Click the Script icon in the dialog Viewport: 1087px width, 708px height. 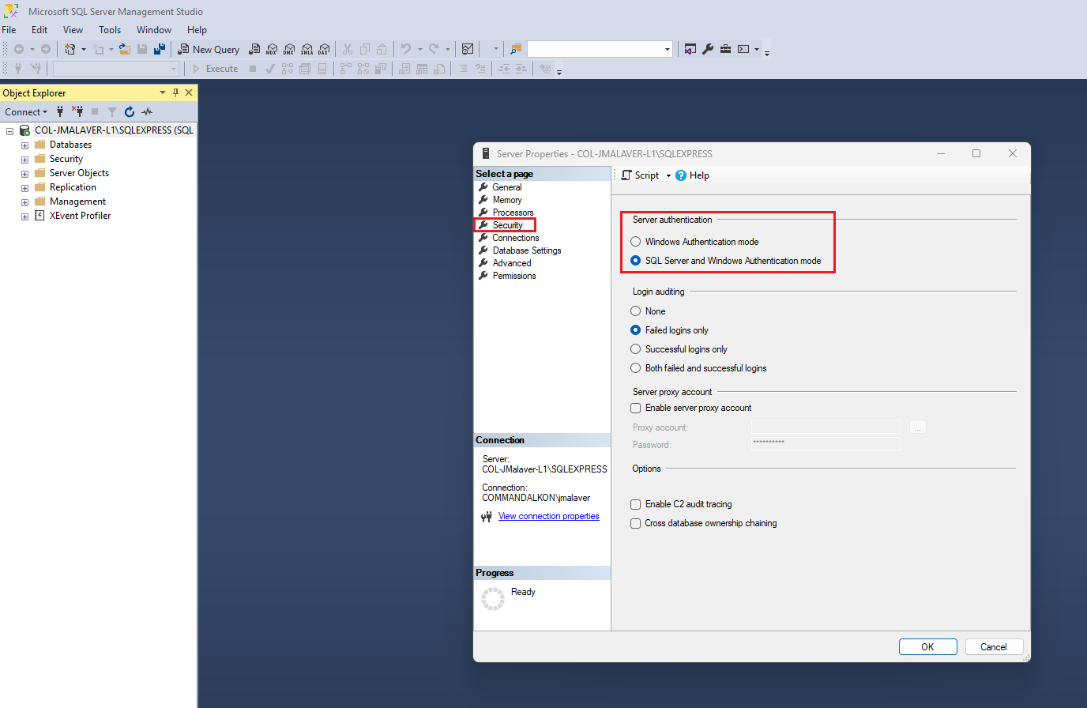click(x=626, y=175)
